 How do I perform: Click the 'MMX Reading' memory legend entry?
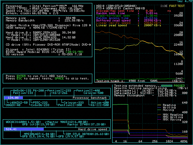point(170,115)
